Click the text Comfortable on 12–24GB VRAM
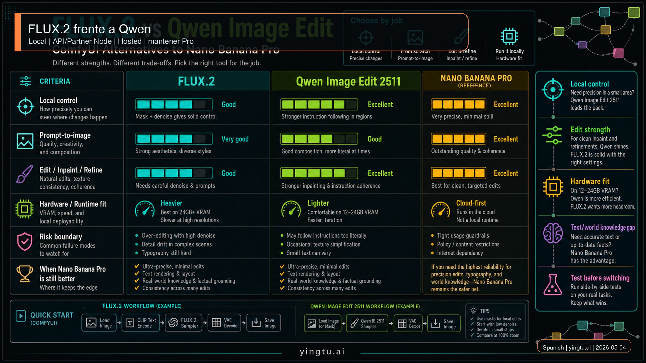646x363 pixels. click(x=343, y=212)
